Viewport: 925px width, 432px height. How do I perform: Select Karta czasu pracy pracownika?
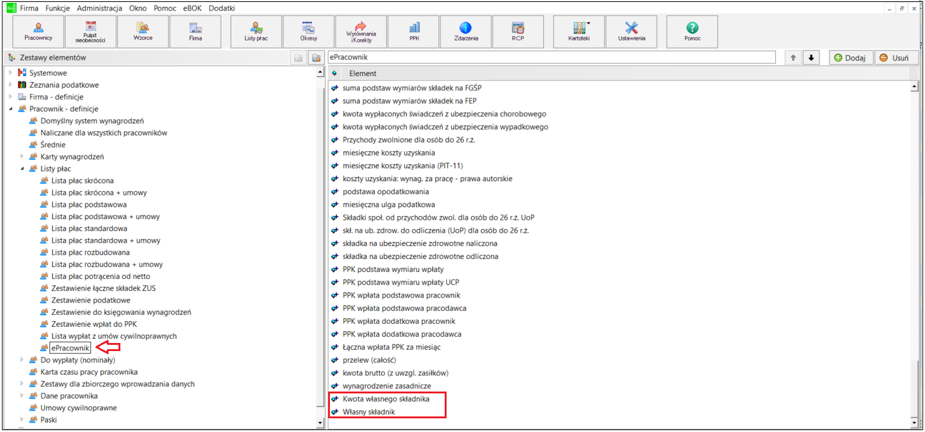89,372
